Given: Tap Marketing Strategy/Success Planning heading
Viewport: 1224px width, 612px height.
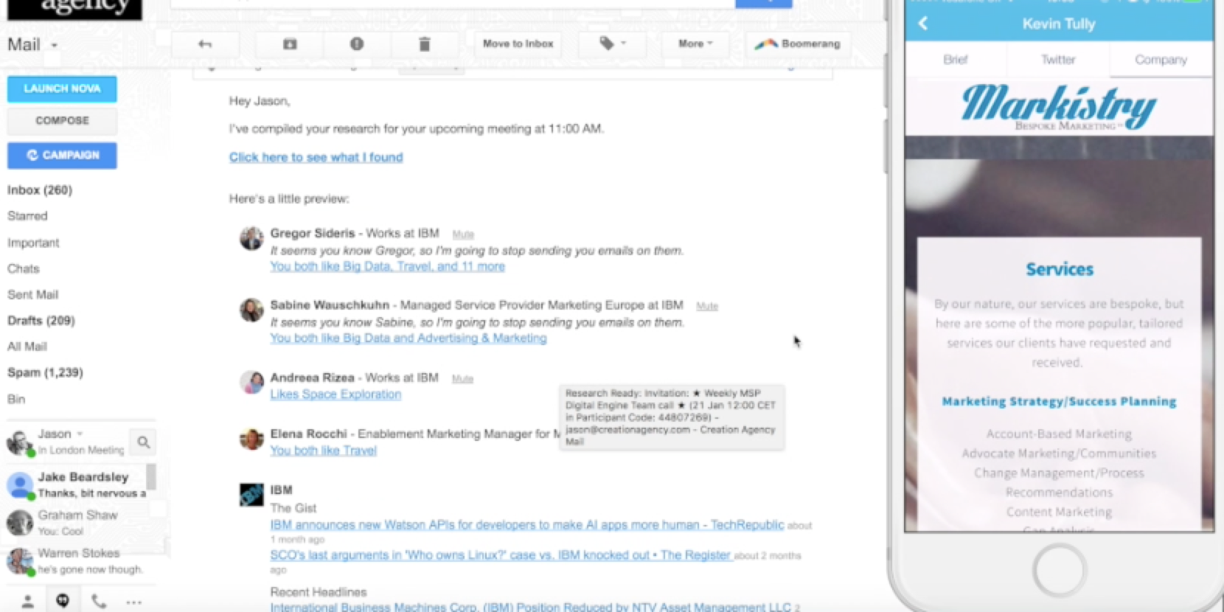Looking at the screenshot, I should 1059,402.
